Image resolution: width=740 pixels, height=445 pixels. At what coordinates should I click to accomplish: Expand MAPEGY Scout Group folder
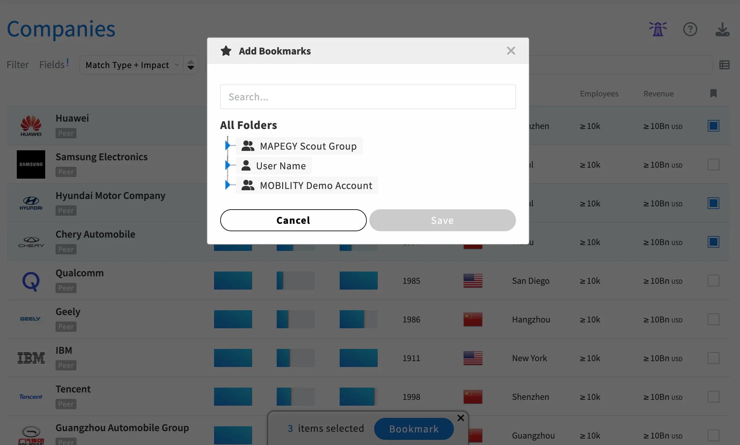pyautogui.click(x=228, y=146)
